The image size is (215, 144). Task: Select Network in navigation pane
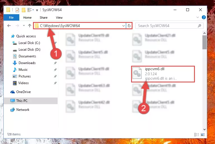pyautogui.click(x=23, y=109)
